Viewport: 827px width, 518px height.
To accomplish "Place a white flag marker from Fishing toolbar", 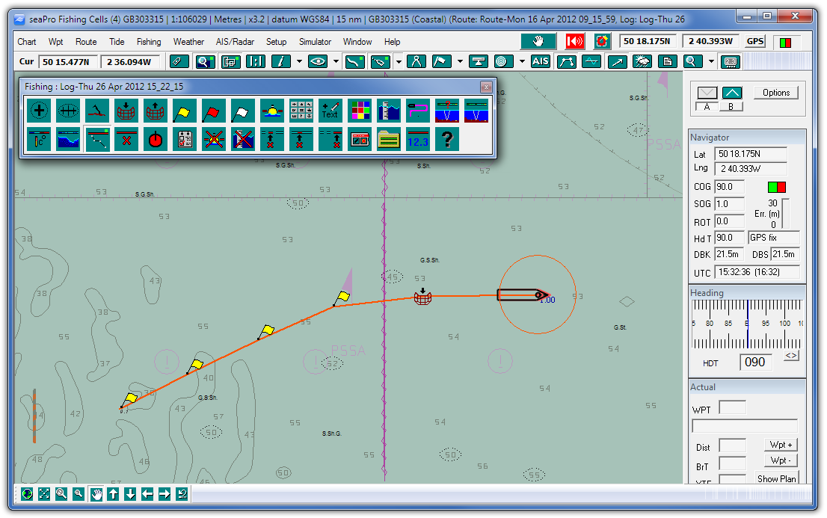I will click(x=243, y=111).
